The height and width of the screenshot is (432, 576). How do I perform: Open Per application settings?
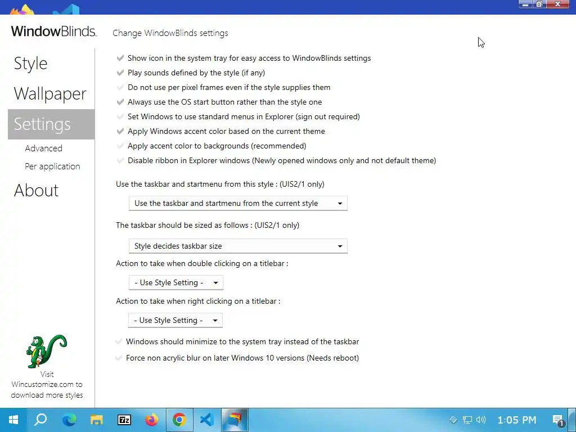52,166
